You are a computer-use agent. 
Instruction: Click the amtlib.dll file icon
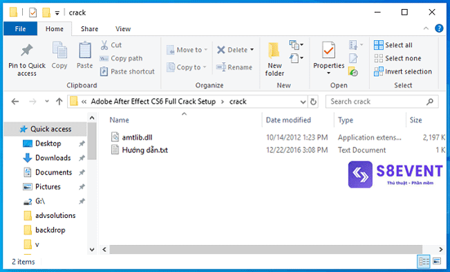coord(115,137)
